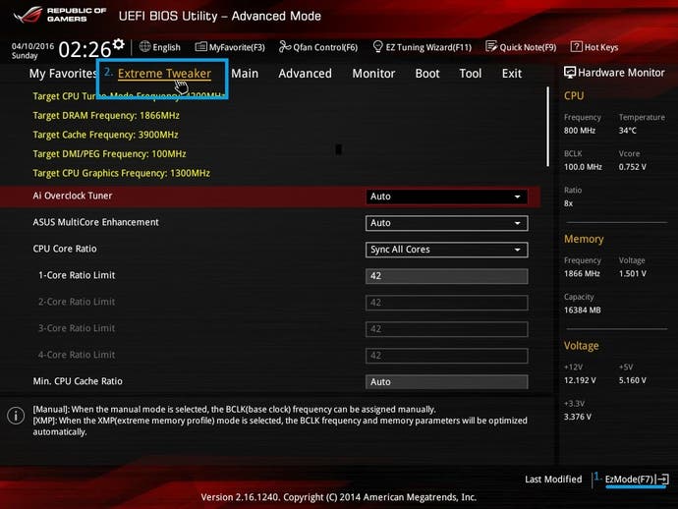Viewport: 678px width, 509px height.
Task: Click the Vcore 0.752 V value
Action: 633,167
